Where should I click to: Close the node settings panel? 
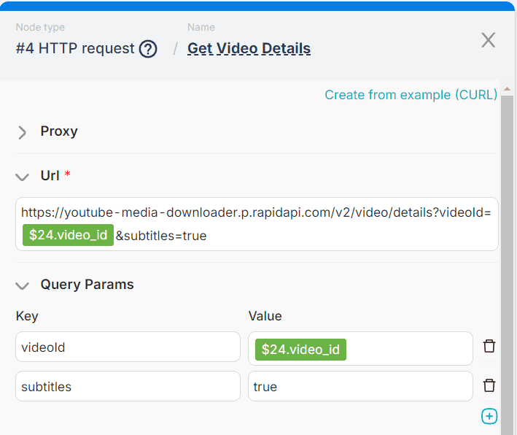488,40
